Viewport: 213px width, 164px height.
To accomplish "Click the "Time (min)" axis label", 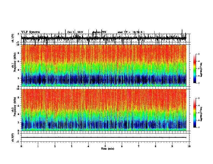I will [x=108, y=149].
